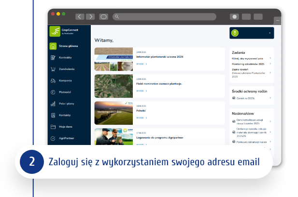
Task: Click Więcej link under Informator plantatorski
Action: (141, 63)
